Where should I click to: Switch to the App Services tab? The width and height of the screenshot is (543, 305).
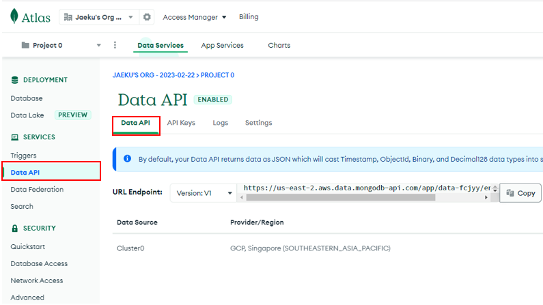(223, 45)
